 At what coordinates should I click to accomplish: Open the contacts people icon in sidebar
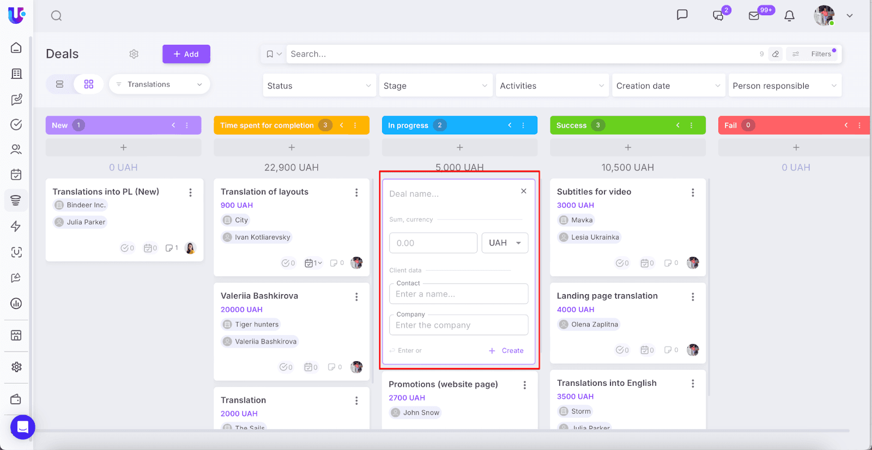coord(16,149)
